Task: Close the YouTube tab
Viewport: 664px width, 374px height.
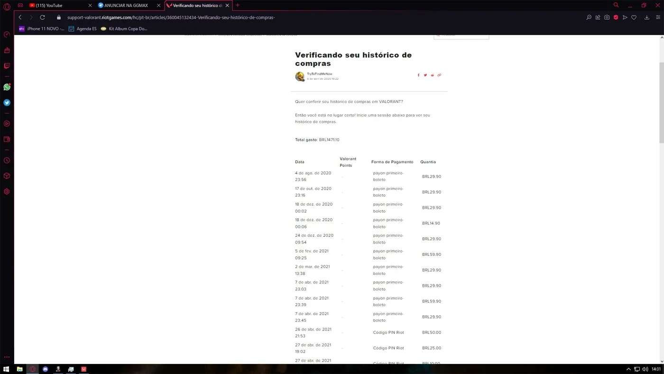Action: point(90,6)
